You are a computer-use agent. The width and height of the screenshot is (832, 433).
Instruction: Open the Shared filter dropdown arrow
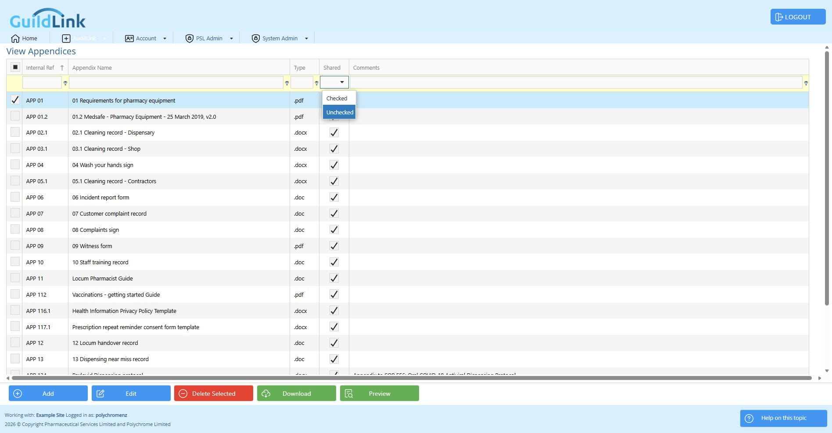click(x=342, y=82)
